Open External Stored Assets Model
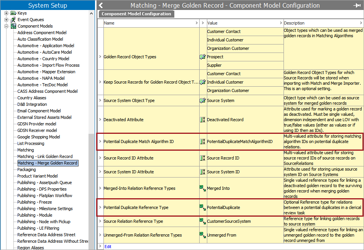The height and width of the screenshot is (250, 364). pos(44,117)
